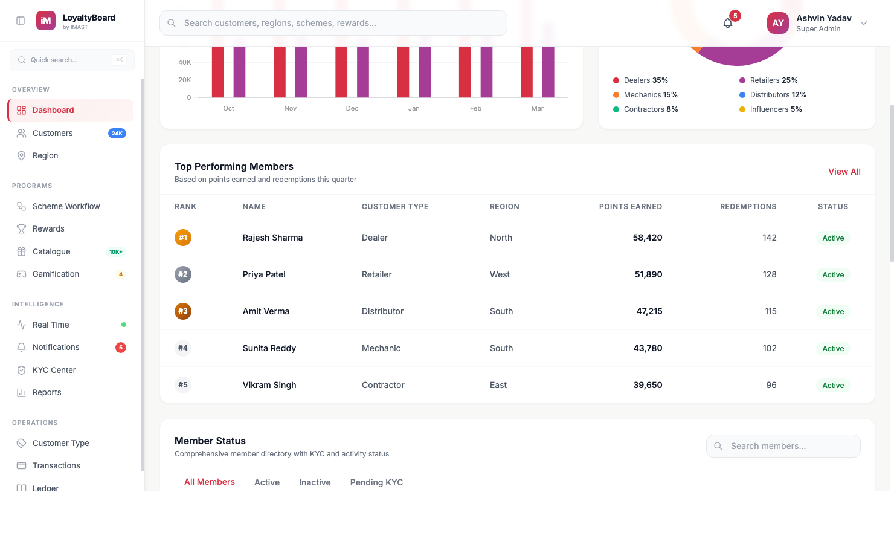Click the global search bar at the top

coord(333,22)
